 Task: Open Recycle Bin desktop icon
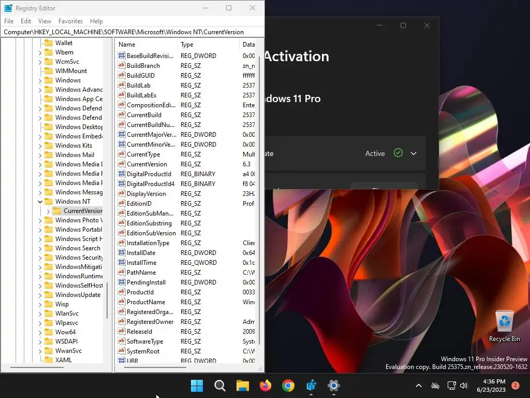504,325
